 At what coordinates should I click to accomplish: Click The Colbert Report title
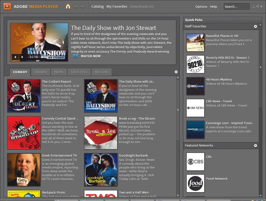tap(56, 82)
